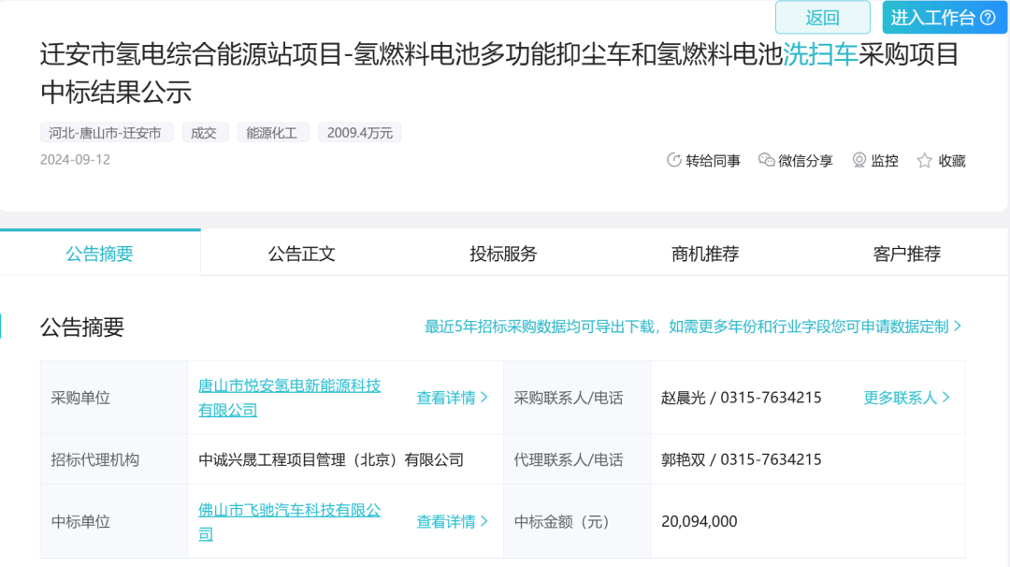The width and height of the screenshot is (1010, 567).
Task: Click the 查看详情 chevron in the 中标单位 row
Action: 484,522
